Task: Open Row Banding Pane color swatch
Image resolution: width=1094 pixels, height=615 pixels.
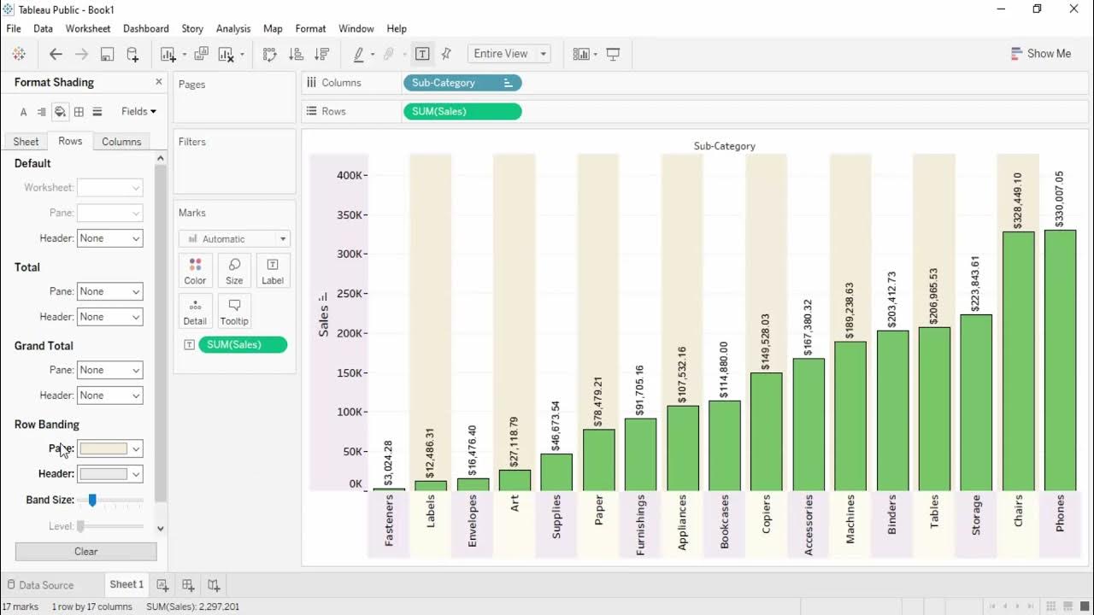Action: point(110,448)
